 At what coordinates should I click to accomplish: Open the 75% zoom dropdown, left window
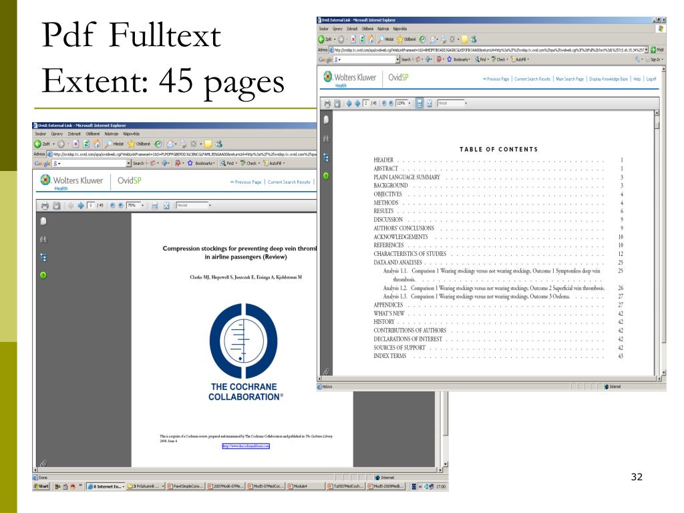pyautogui.click(x=143, y=206)
